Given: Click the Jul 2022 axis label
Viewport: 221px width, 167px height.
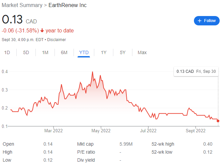Looking at the screenshot, I should [148, 131].
